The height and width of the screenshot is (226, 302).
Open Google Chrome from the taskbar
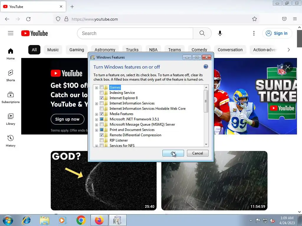point(81,220)
